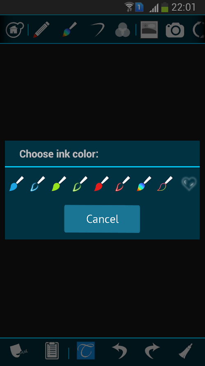Dismiss dialog with Cancel button

tap(102, 219)
